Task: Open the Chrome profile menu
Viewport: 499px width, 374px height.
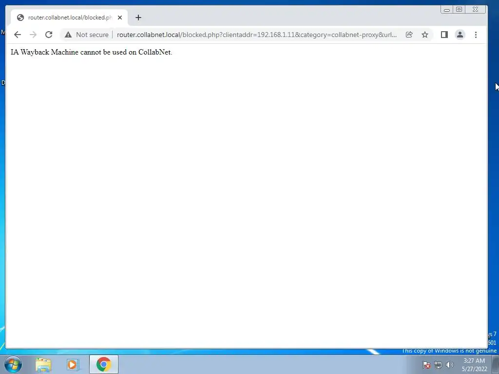Action: tap(460, 35)
